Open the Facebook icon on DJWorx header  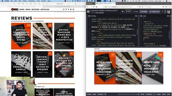click(x=68, y=9)
